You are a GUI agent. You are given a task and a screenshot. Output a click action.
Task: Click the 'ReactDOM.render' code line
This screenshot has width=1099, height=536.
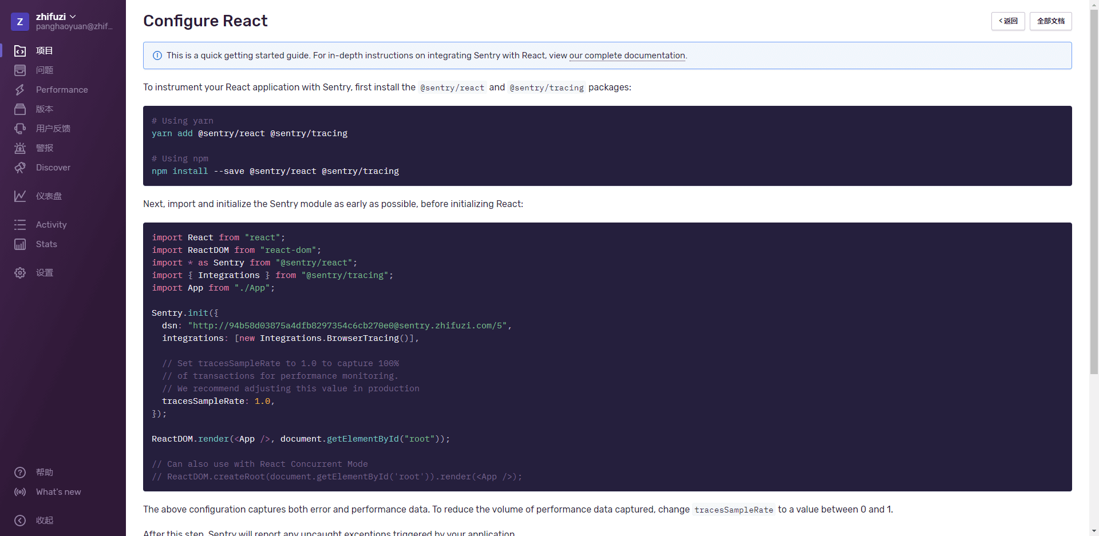pos(301,439)
